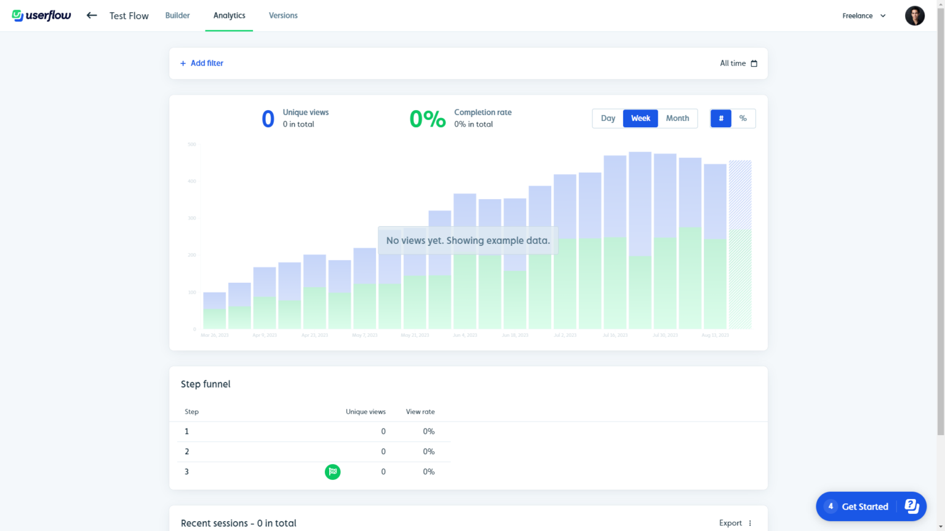The height and width of the screenshot is (531, 945).
Task: Toggle the Week interval for the chart
Action: coord(640,118)
